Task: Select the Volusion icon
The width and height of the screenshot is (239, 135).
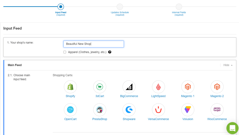Action: [188, 110]
